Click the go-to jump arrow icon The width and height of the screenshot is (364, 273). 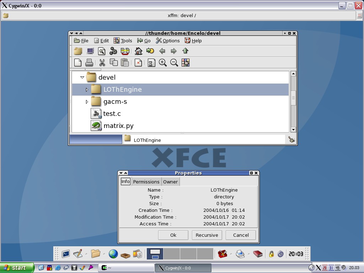tap(150, 50)
